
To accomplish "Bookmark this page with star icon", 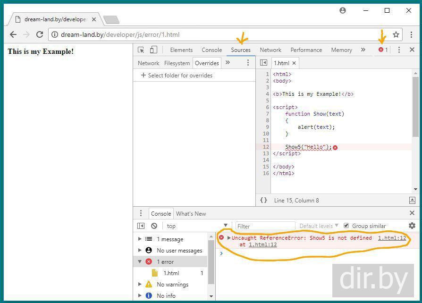I will tap(396, 34).
